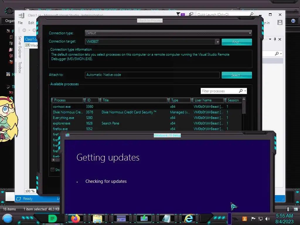The height and width of the screenshot is (225, 300).
Task: Select the explorer.exe process row
Action: 147,123
